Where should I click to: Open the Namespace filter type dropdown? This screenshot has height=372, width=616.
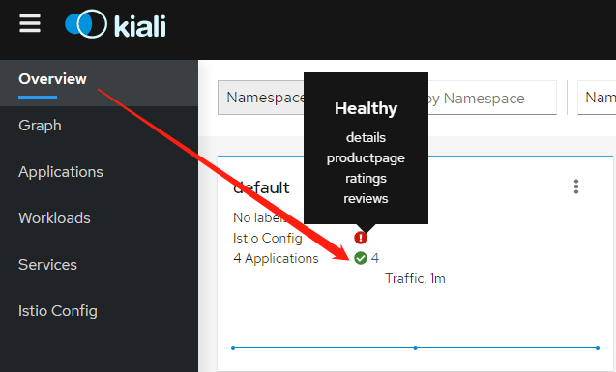click(261, 98)
